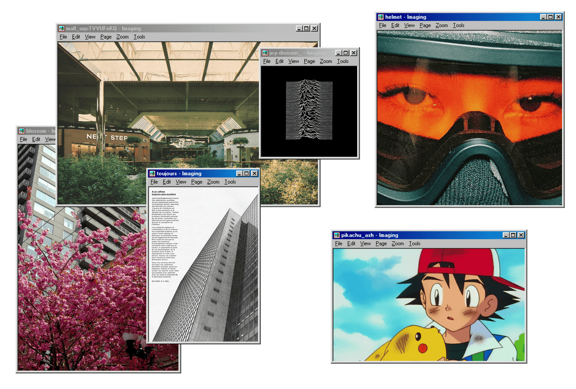Click the toujours window's title bar icon
Viewport: 576px width, 389px height.
click(152, 174)
